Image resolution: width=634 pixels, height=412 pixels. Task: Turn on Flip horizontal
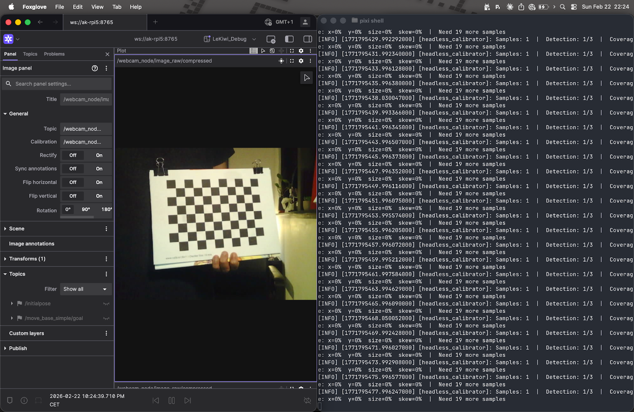(x=99, y=182)
